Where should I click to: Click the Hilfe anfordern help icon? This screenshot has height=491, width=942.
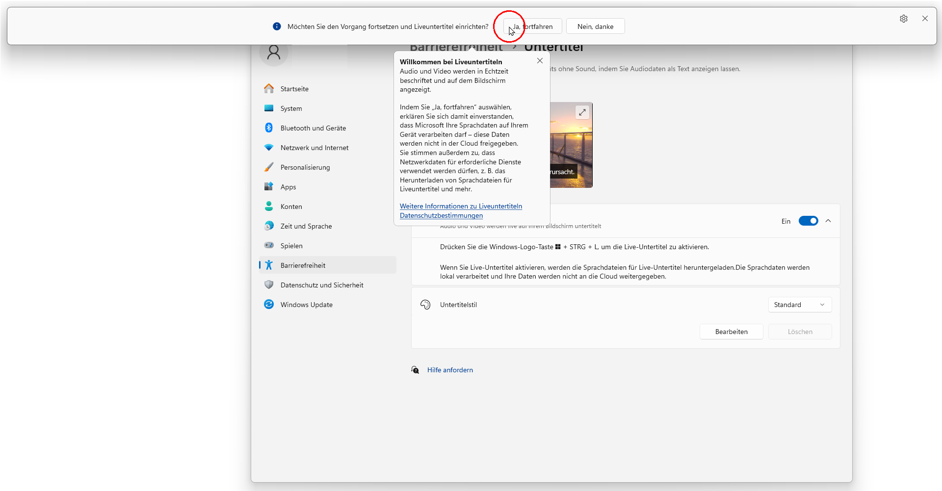(x=415, y=370)
